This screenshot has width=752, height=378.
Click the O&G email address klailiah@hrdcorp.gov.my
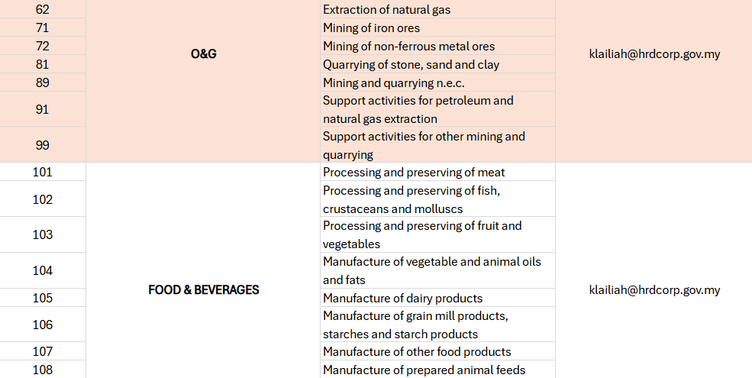[x=654, y=54]
